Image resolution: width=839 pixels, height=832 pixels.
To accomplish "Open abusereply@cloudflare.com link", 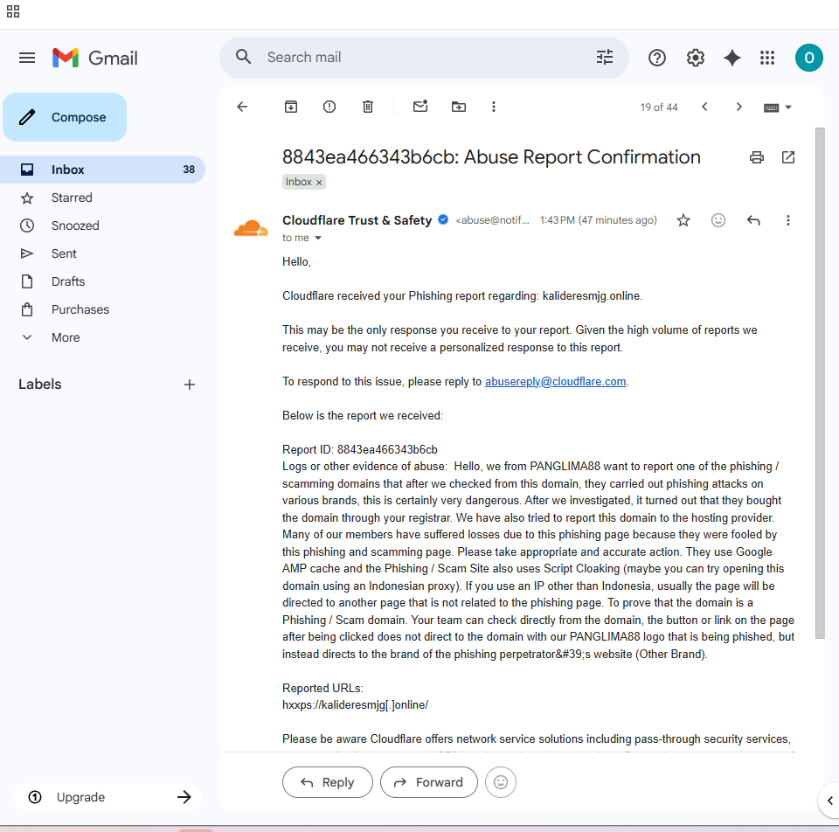I will 556,382.
